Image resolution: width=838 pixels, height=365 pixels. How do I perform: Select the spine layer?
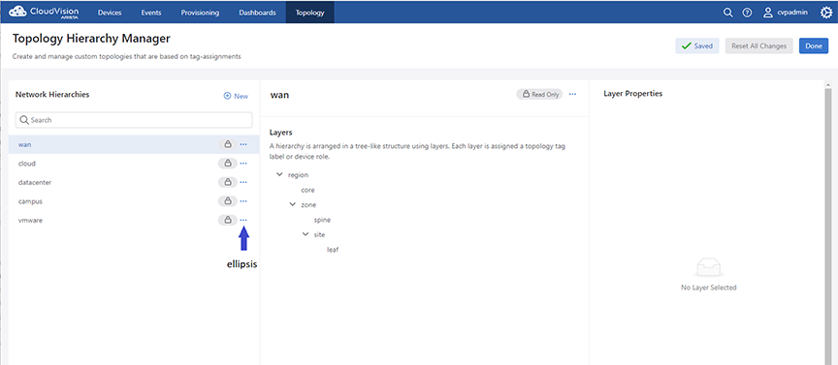coord(323,220)
